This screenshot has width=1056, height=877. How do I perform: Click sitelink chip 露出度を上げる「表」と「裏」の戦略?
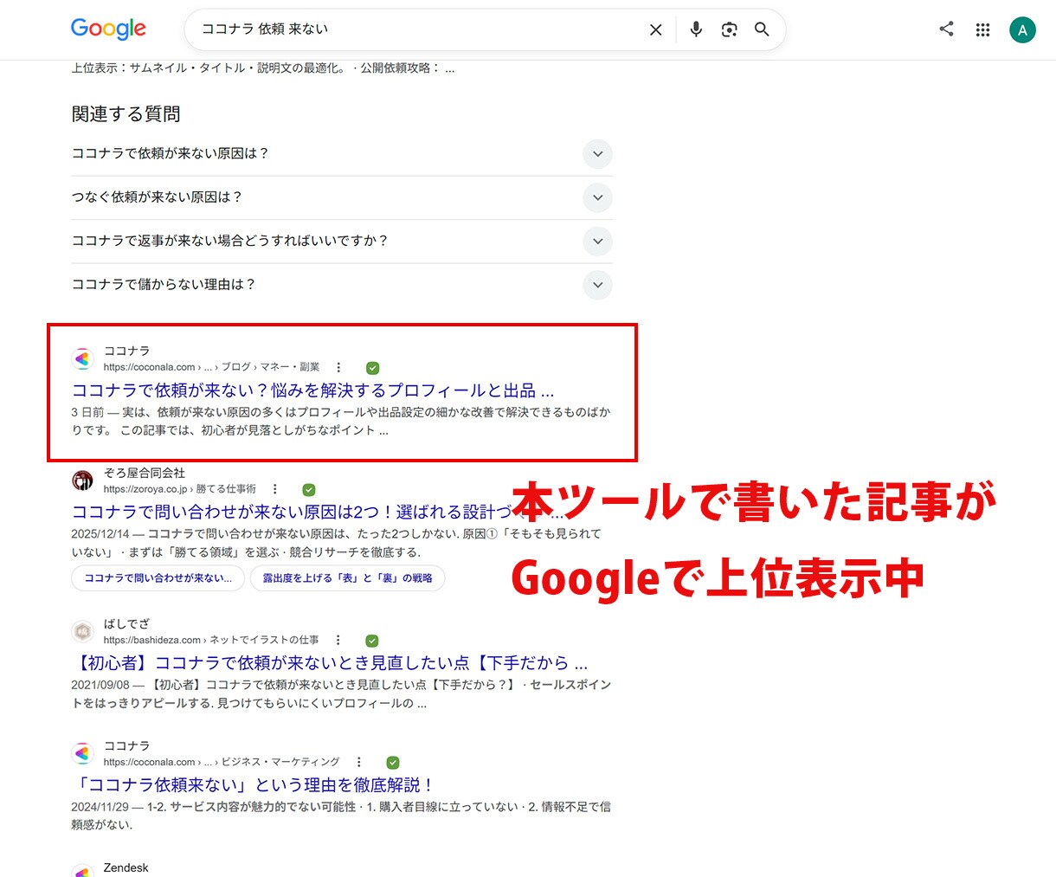(x=347, y=578)
